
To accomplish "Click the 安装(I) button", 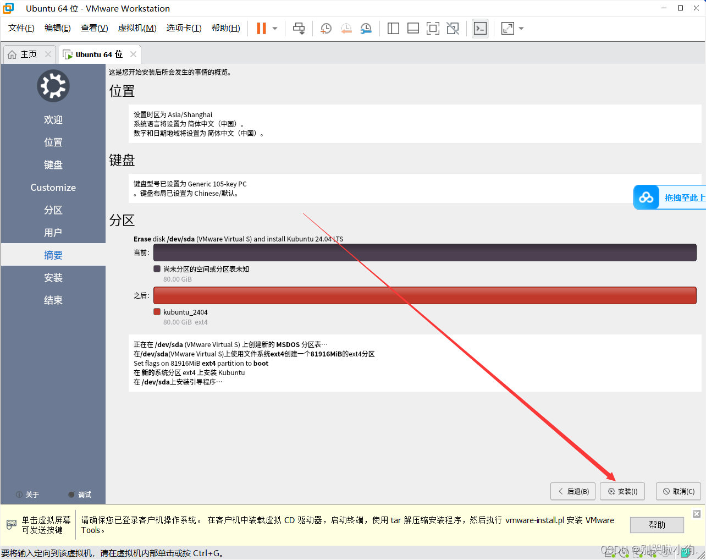I will (622, 491).
